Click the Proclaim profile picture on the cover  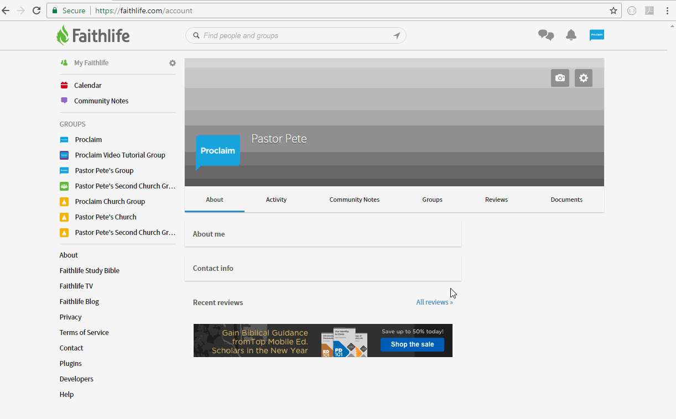218,151
